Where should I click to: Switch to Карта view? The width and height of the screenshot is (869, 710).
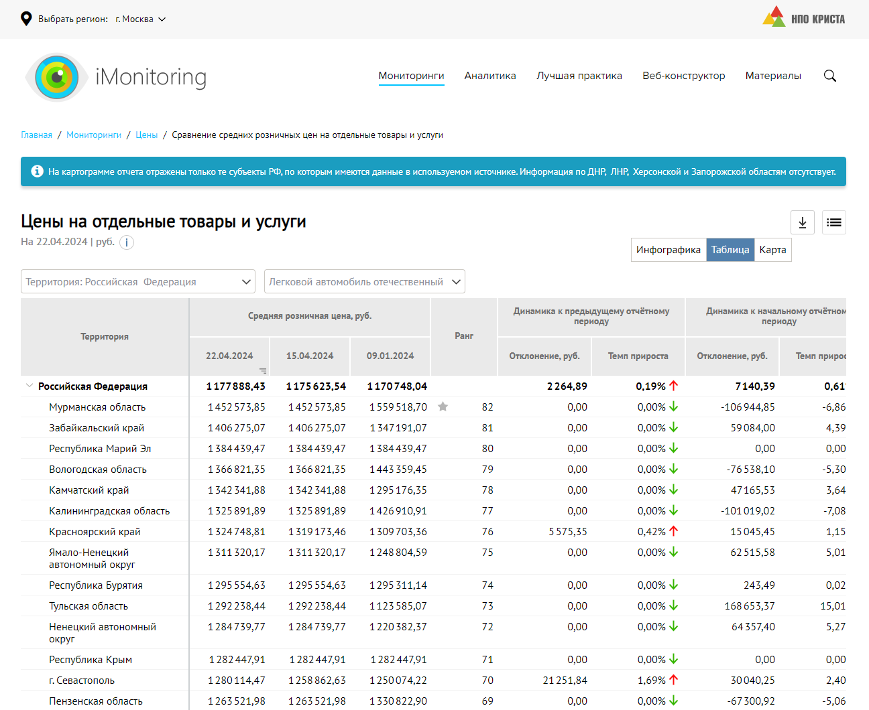point(772,250)
